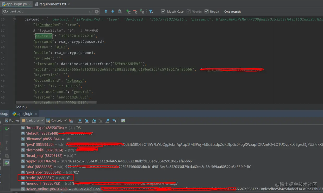323x193 pixels.
Task: Click the pin arrow beside Console
Action: [x=65, y=121]
